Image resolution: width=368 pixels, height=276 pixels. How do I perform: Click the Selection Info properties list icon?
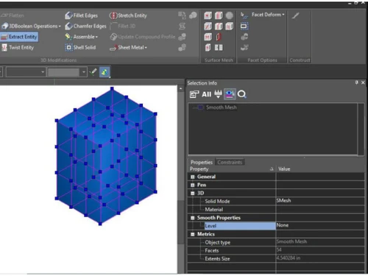[x=194, y=94]
